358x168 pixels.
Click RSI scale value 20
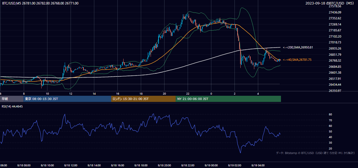pos(330,148)
